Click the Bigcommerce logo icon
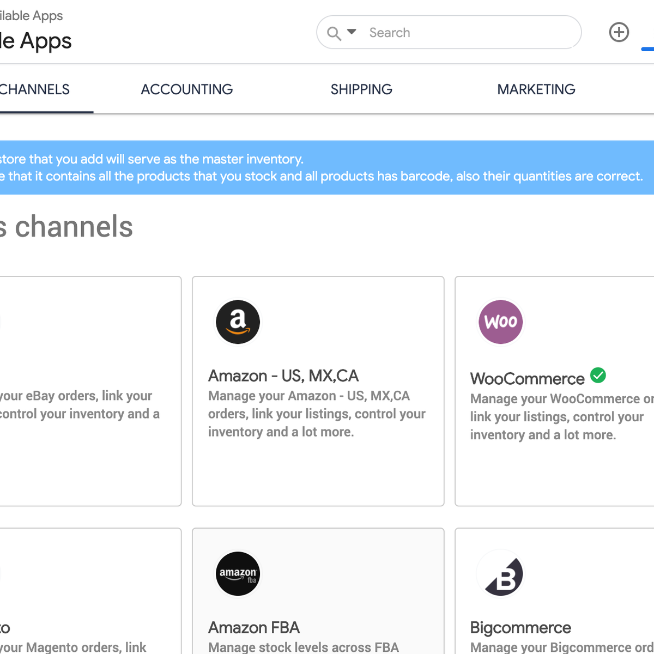The image size is (654, 654). [500, 573]
